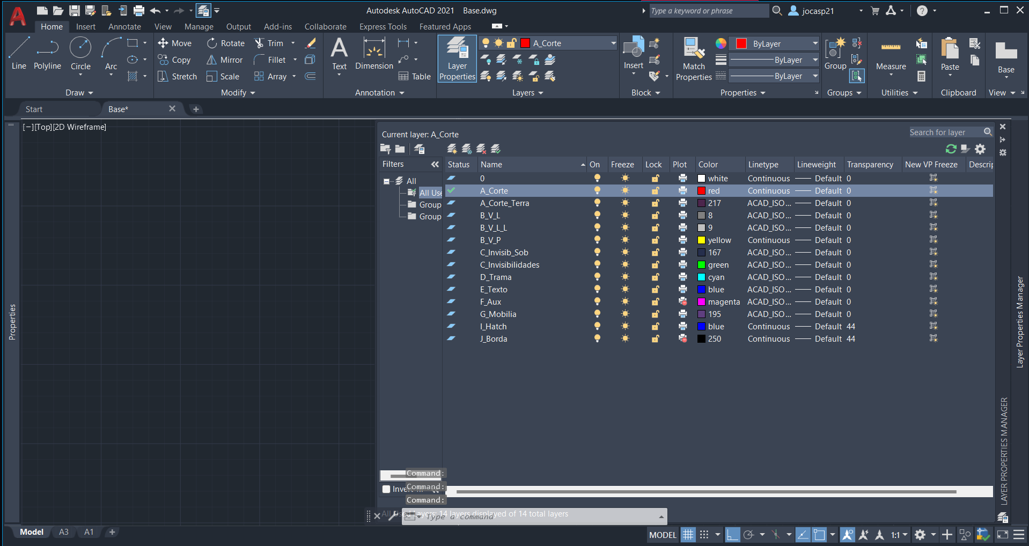Turn off layer A_Corte_Terra bulb
The width and height of the screenshot is (1029, 546).
tap(597, 203)
